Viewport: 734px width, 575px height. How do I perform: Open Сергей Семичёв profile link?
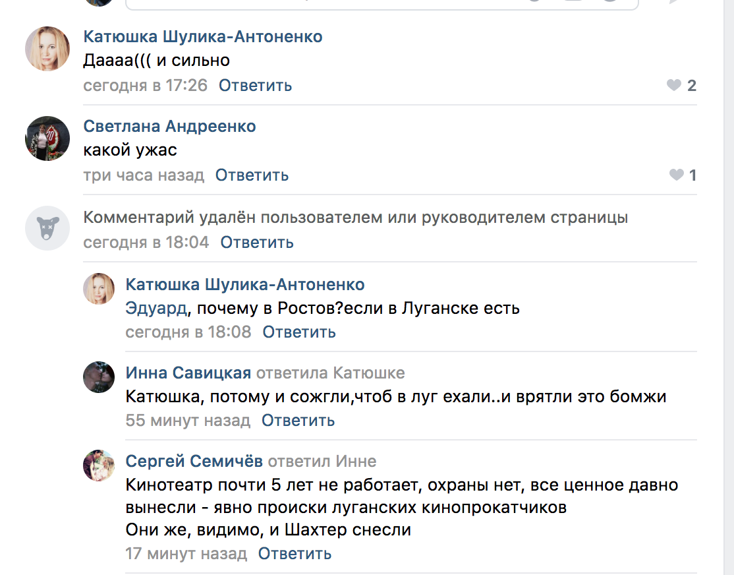[x=194, y=461]
